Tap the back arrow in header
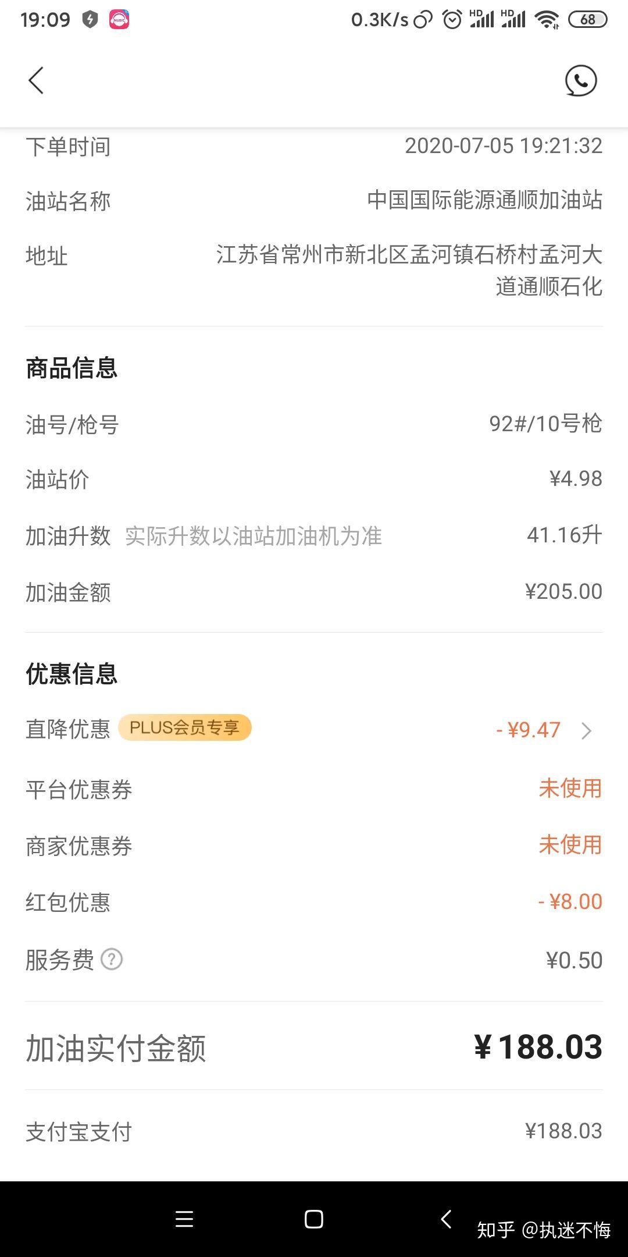Viewport: 628px width, 1257px height. click(x=36, y=80)
